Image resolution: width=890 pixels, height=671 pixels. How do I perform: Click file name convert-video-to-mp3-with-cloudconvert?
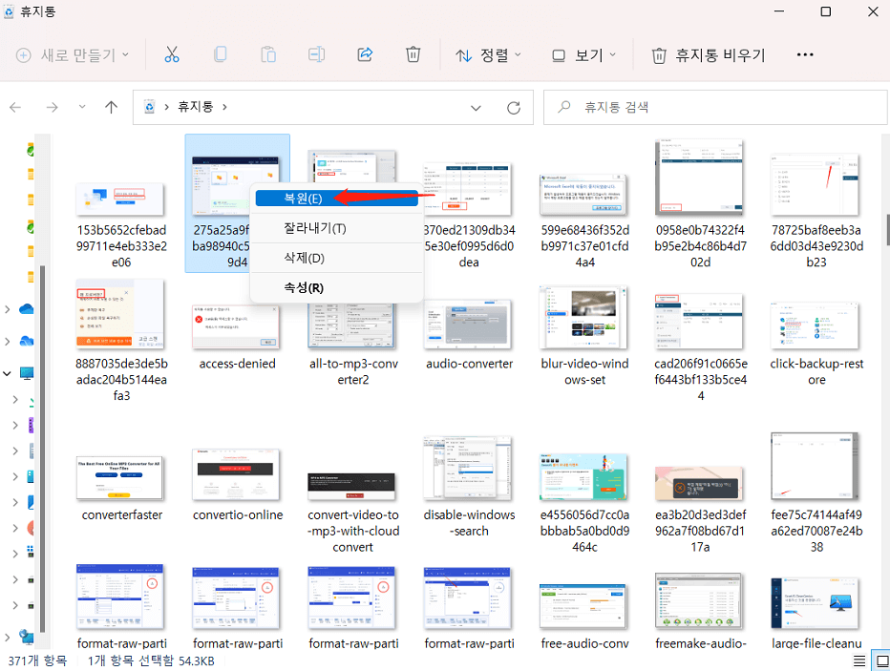(353, 531)
